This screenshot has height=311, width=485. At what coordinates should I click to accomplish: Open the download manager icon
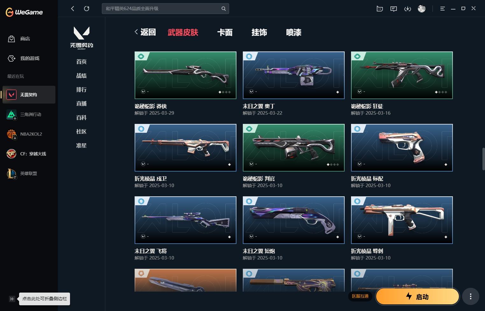pyautogui.click(x=408, y=9)
